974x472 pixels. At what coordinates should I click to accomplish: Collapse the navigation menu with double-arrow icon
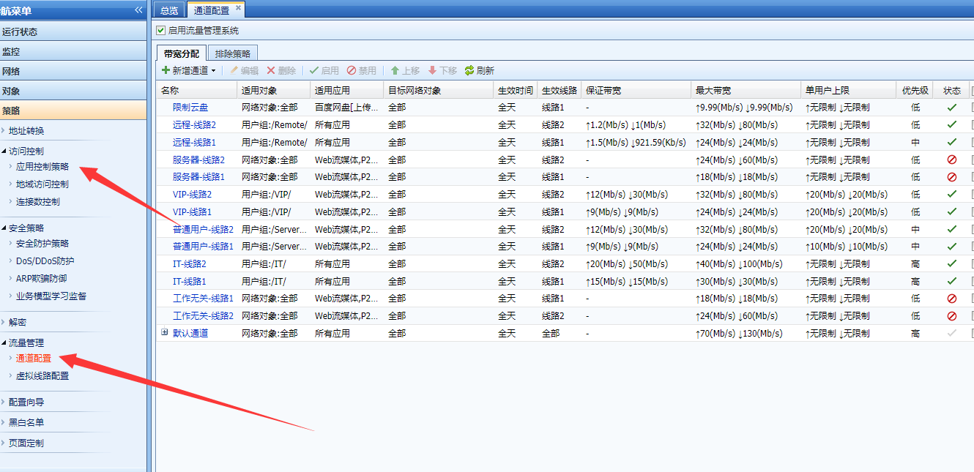(138, 10)
